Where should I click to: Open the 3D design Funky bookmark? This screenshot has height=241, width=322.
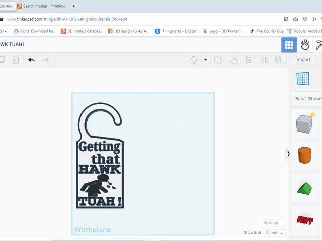(x=129, y=31)
